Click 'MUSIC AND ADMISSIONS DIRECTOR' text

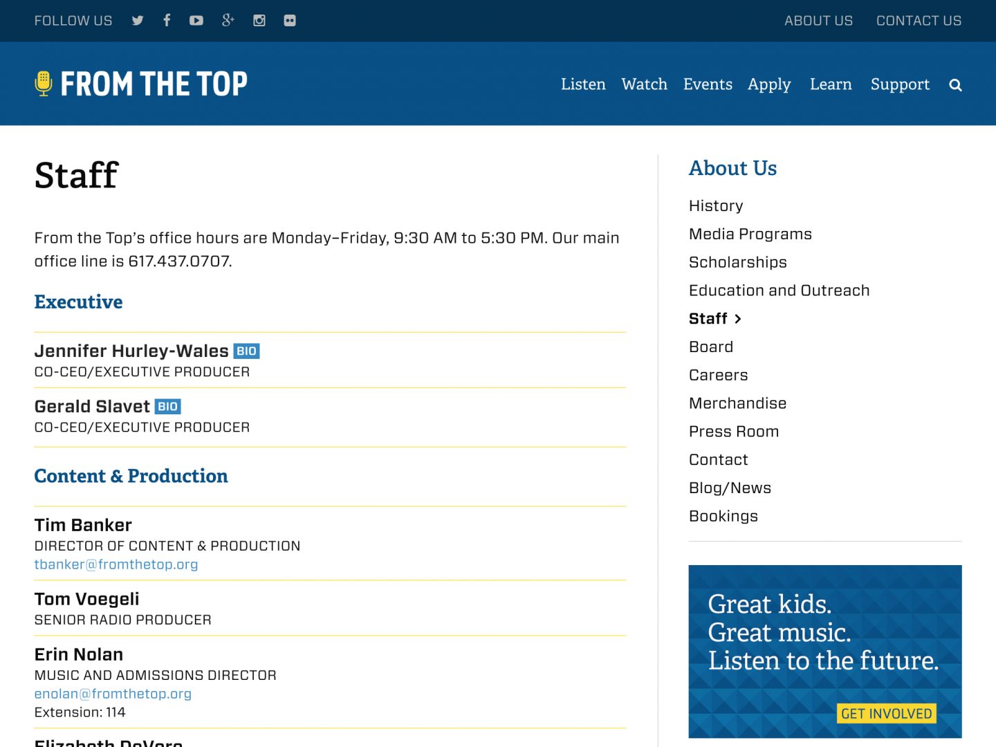coord(156,676)
